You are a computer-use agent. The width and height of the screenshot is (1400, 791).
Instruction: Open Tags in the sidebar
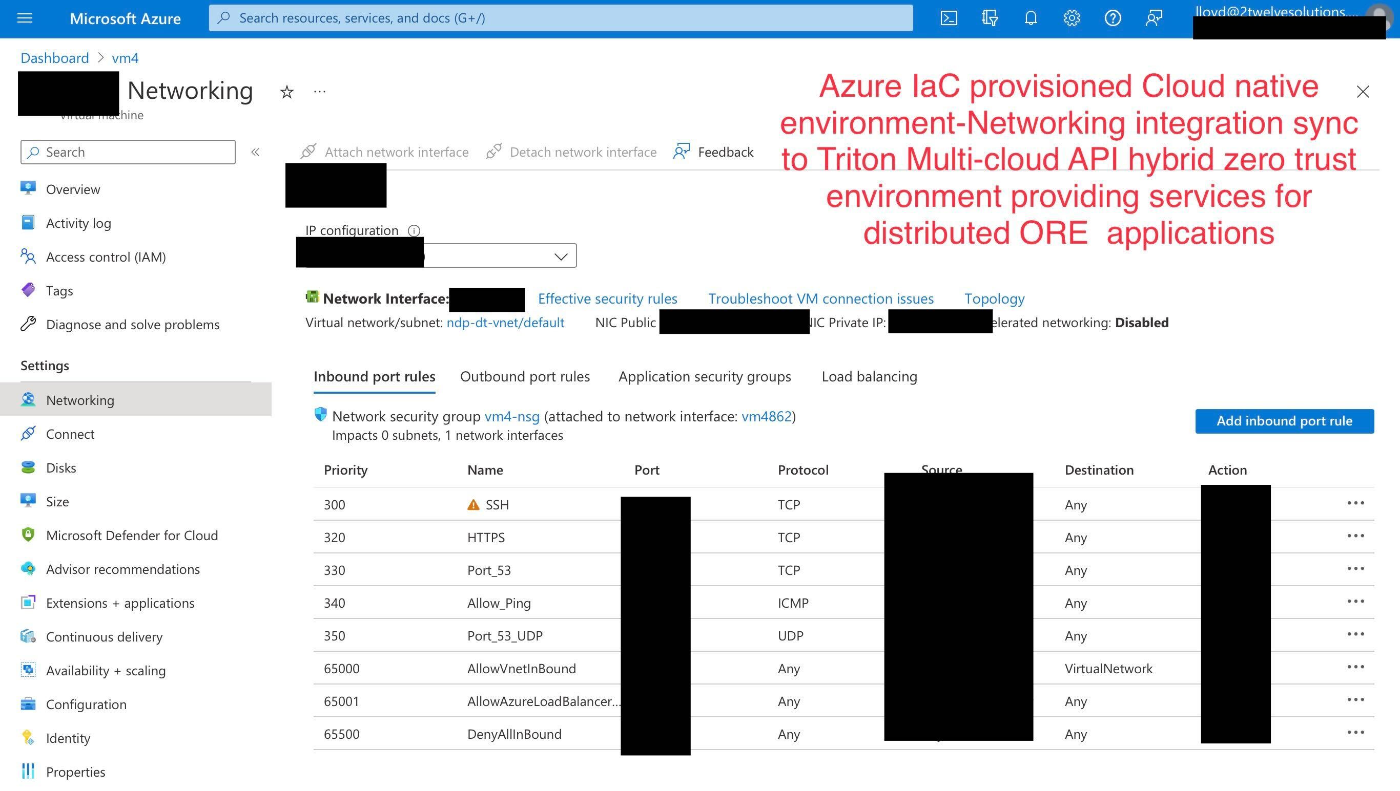click(x=59, y=290)
